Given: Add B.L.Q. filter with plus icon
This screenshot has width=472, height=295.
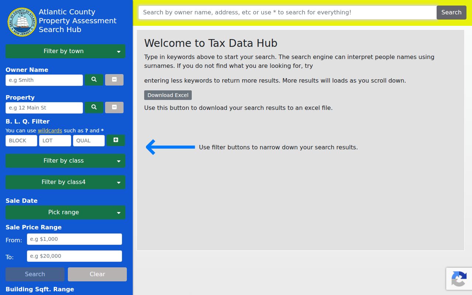Looking at the screenshot, I should pos(116,140).
